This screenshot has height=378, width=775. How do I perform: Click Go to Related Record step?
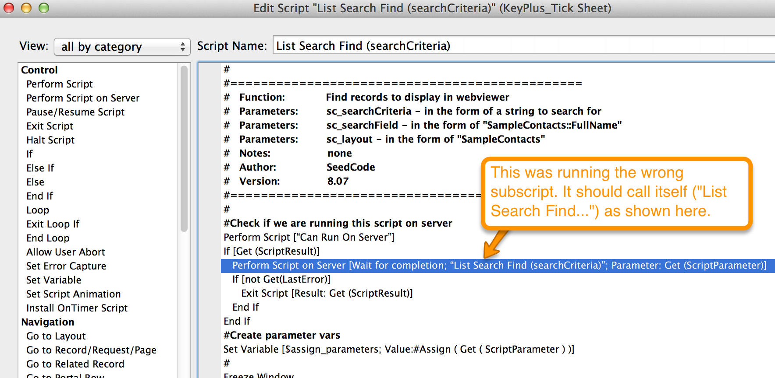coord(75,364)
